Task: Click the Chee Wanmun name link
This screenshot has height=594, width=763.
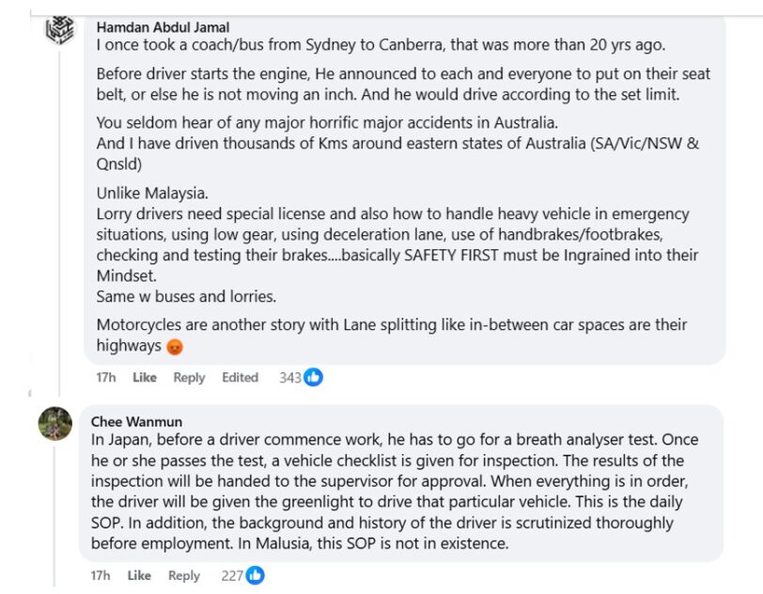Action: coord(137,422)
